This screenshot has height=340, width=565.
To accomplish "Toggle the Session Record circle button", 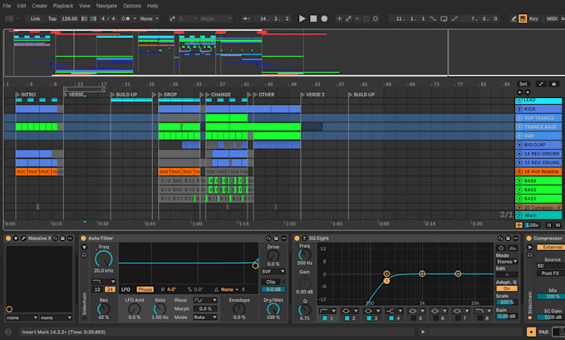I will point(376,18).
